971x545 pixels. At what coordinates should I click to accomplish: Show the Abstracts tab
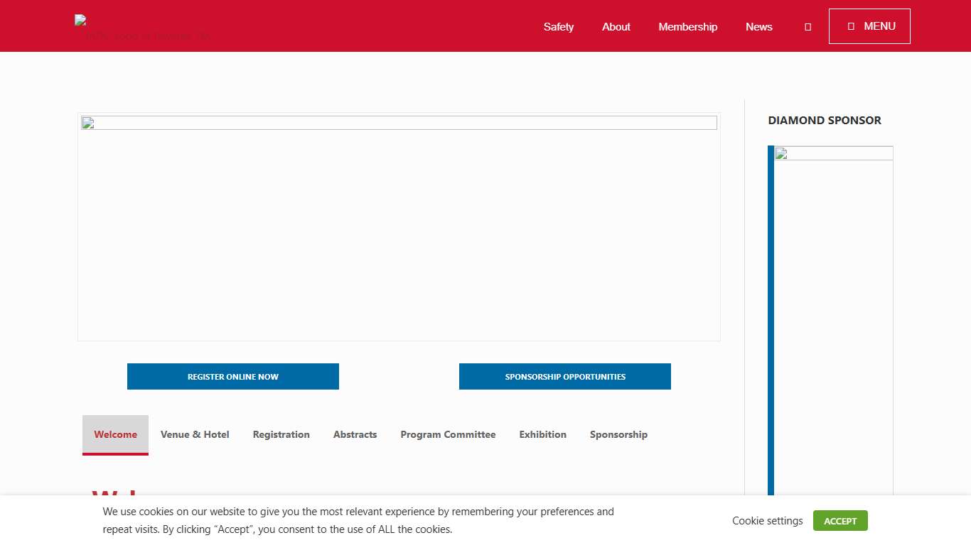pos(355,434)
